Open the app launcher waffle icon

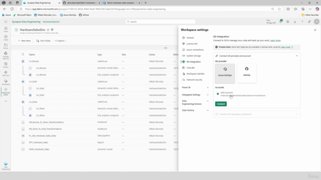pos(6,21)
